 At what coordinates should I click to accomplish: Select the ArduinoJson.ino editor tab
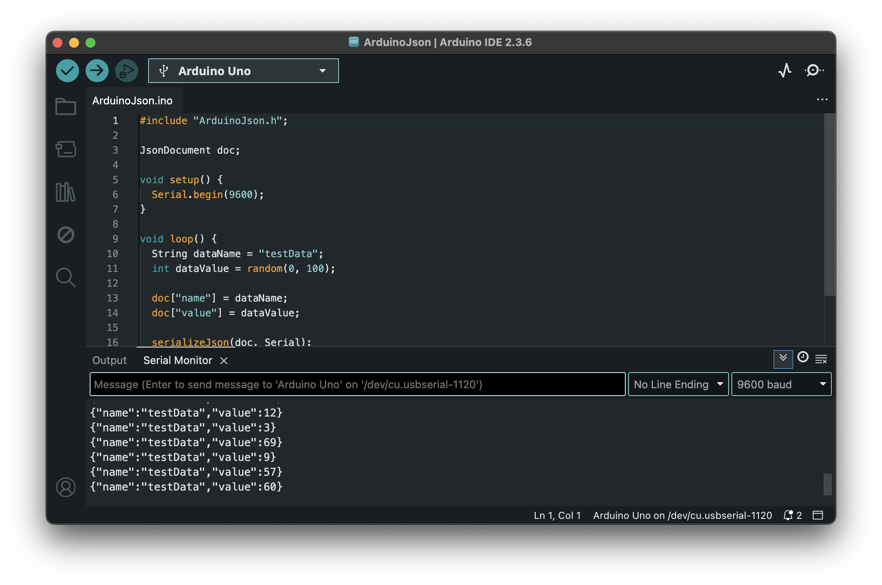[132, 101]
